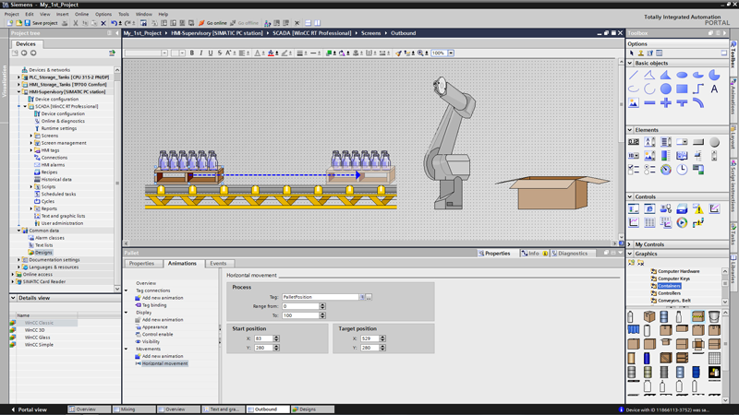739x415 pixels.
Task: Select the Button element
Action: tap(698, 142)
